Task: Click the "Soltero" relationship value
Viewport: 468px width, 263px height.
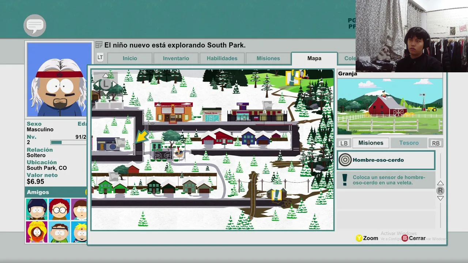Action: [36, 155]
